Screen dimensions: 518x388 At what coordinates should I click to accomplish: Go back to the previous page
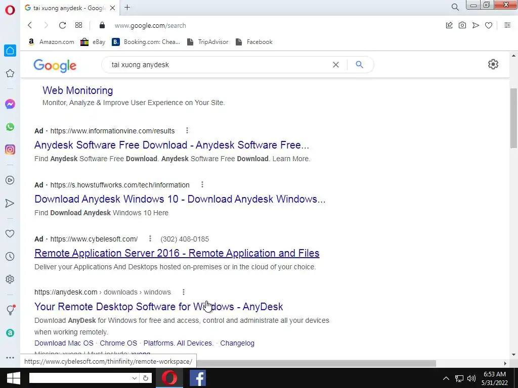(x=30, y=25)
